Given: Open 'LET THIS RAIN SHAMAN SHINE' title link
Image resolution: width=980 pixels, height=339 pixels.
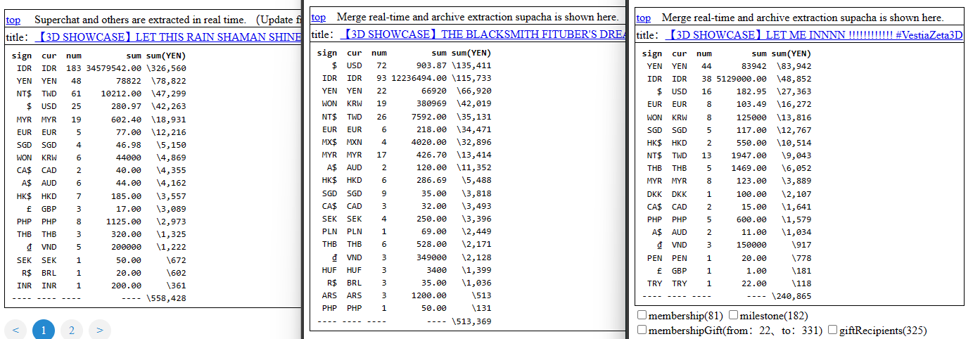Looking at the screenshot, I should pyautogui.click(x=169, y=37).
